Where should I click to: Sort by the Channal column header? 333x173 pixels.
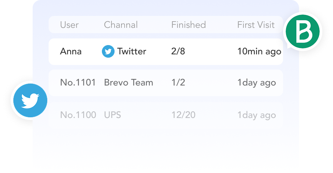(x=121, y=25)
